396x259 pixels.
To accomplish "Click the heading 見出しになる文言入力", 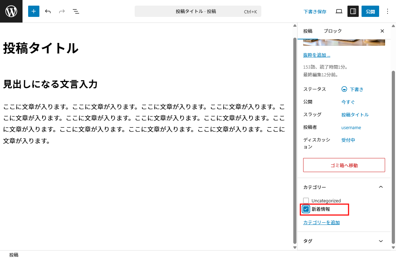I will [50, 84].
